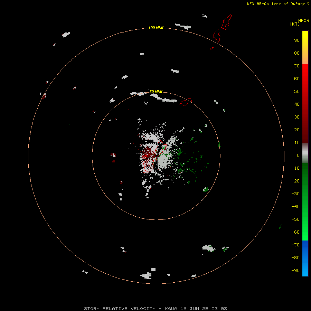Click the 50 NMI range ring label
Screen dimensions: 311x311
pyautogui.click(x=156, y=92)
